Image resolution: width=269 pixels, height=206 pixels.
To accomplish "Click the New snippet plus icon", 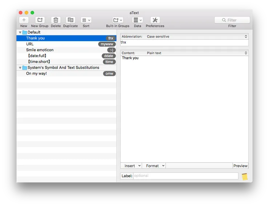I will click(x=24, y=20).
